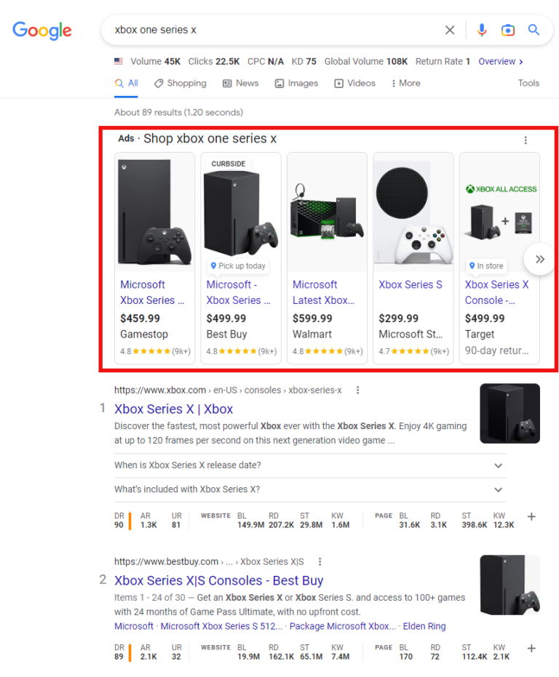Click the 'About 89 results' count text
Viewport: 559px width, 677px height.
(x=178, y=112)
